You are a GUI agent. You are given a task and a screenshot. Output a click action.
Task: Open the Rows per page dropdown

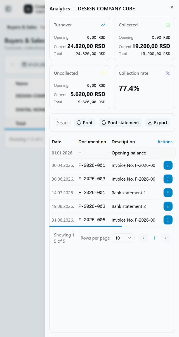[x=123, y=238]
